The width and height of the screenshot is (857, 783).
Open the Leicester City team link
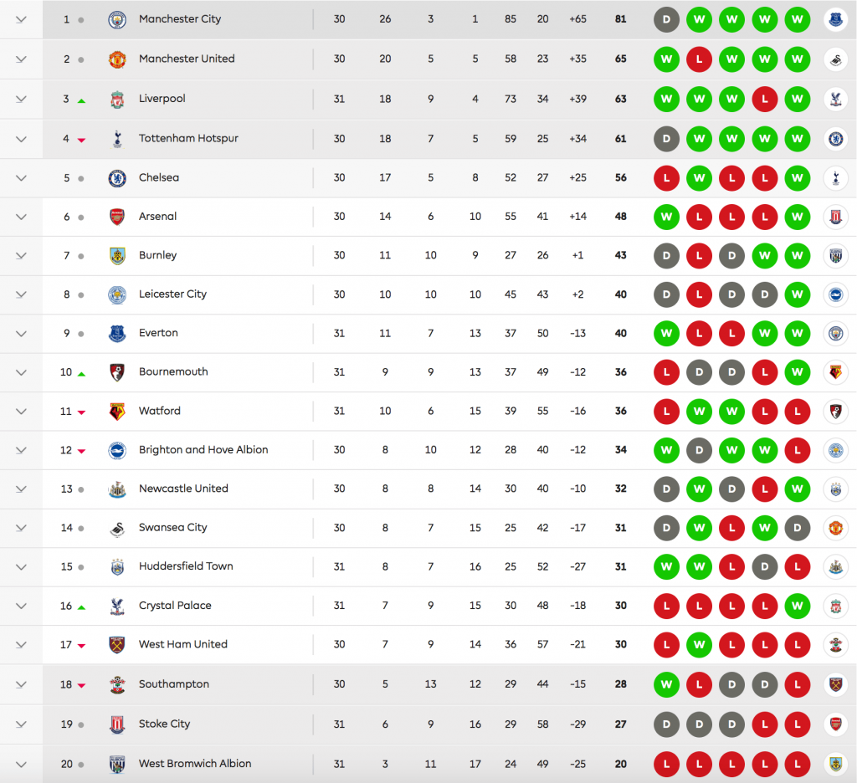(x=172, y=294)
